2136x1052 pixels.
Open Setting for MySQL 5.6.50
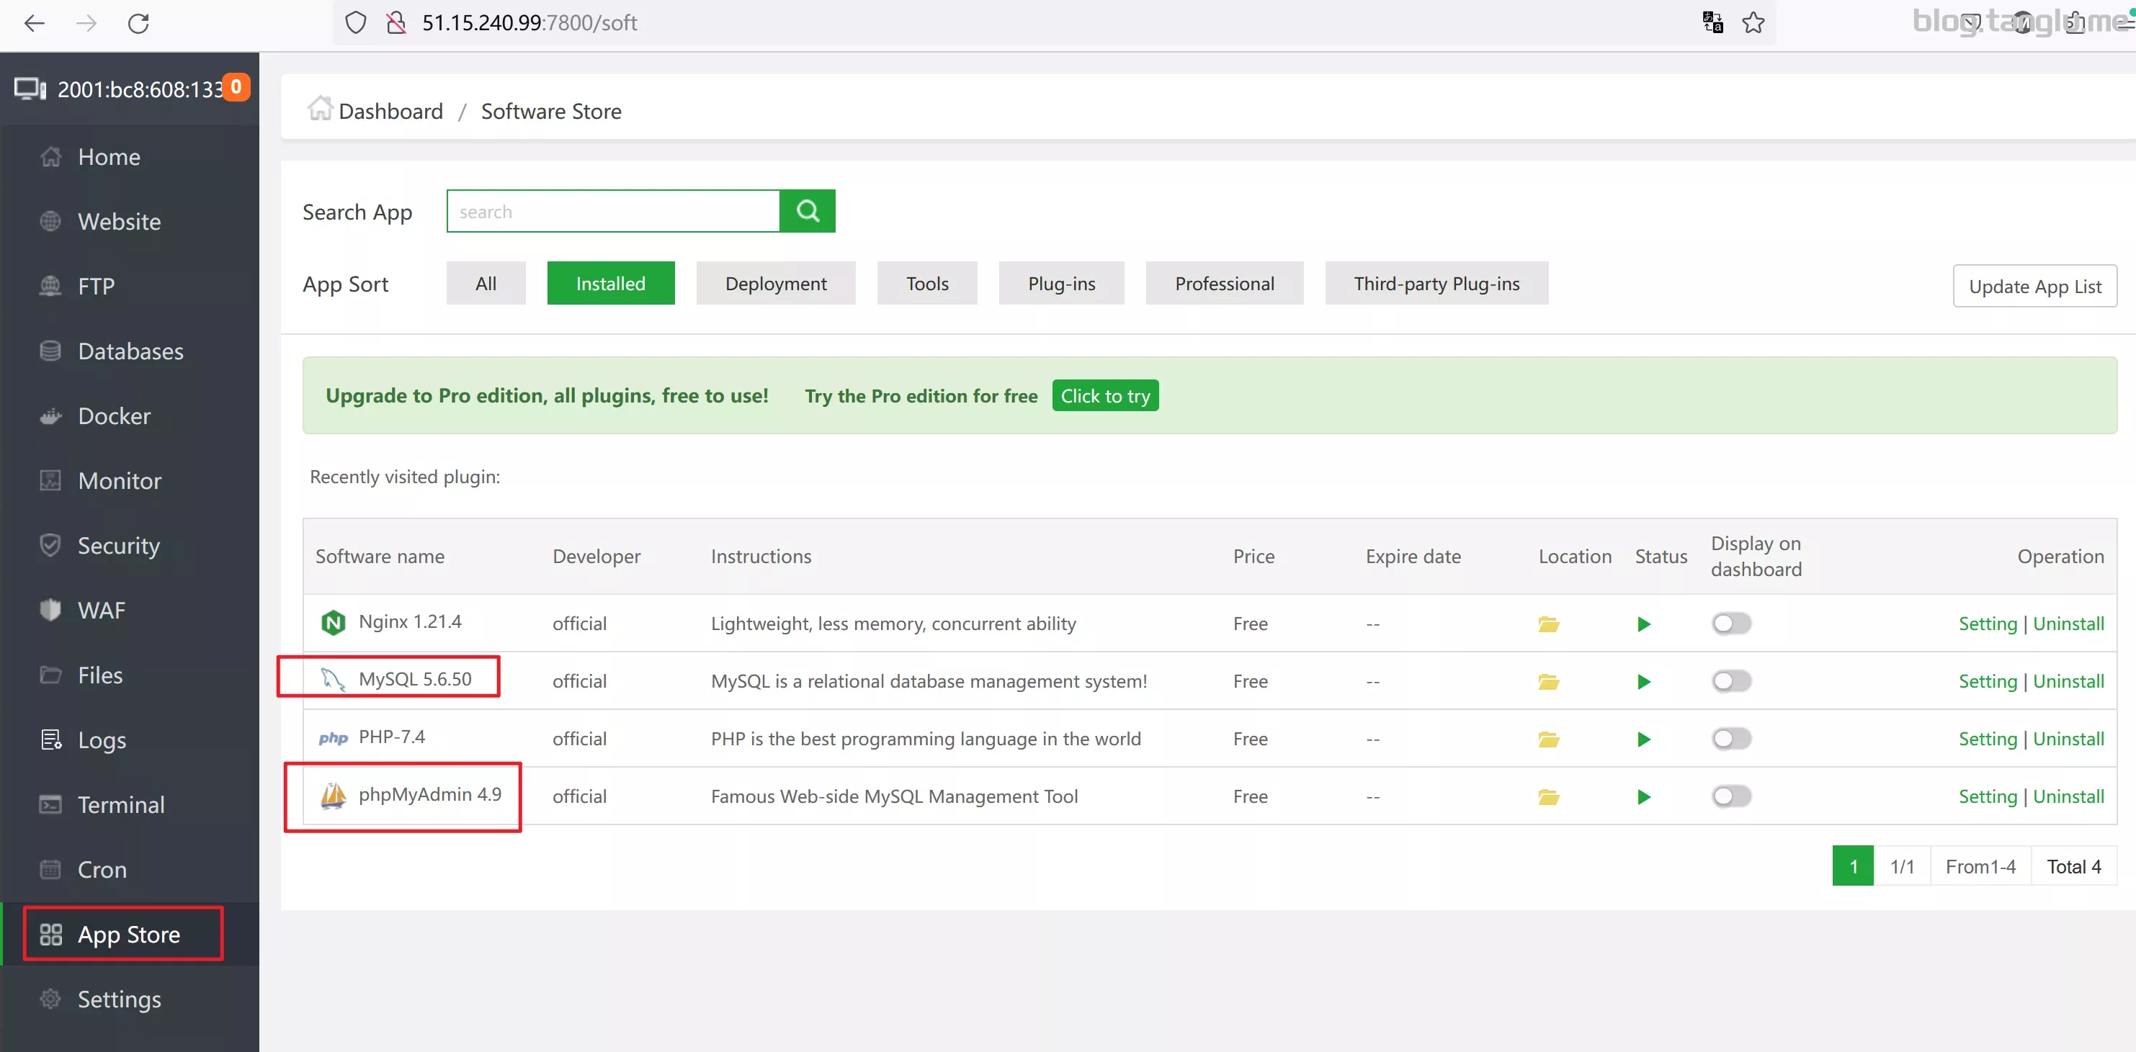(1988, 681)
